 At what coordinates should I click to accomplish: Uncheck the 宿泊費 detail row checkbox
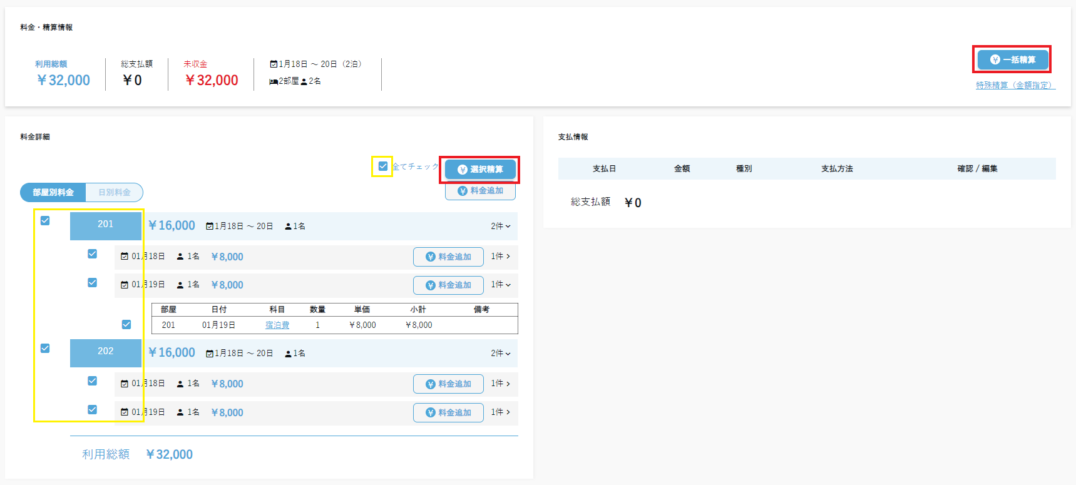[x=126, y=325]
